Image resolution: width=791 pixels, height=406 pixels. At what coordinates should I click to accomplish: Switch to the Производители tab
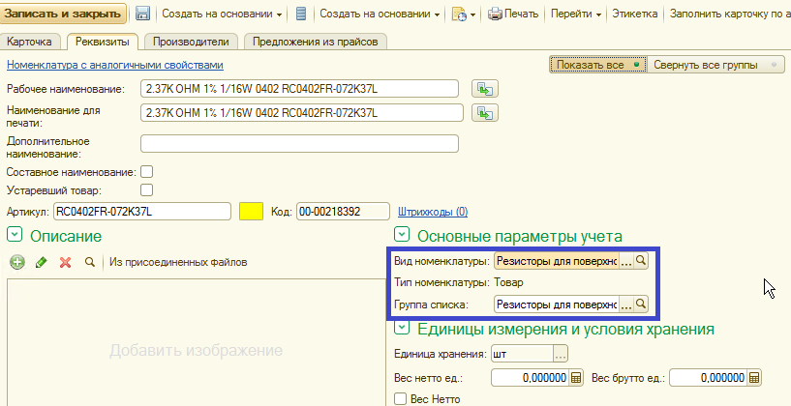coord(192,42)
